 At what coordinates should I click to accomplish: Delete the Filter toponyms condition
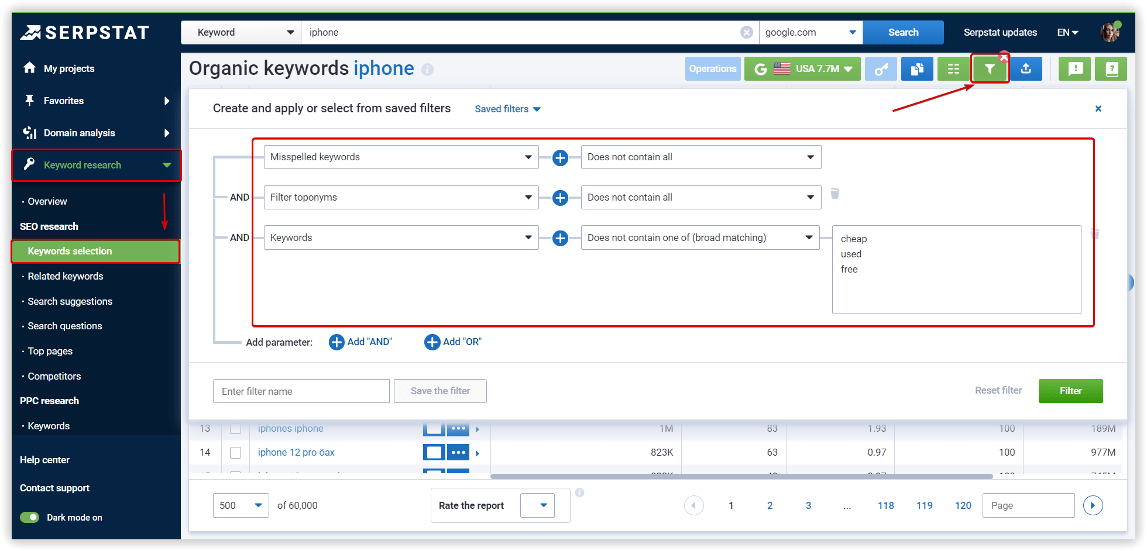835,194
